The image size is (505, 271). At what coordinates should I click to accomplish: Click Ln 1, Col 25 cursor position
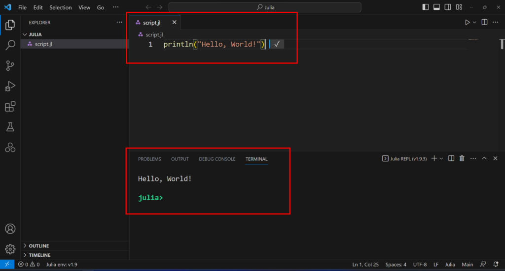[365, 264]
